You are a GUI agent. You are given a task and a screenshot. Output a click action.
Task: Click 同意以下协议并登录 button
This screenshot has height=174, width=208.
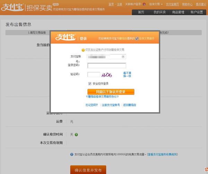111,92
